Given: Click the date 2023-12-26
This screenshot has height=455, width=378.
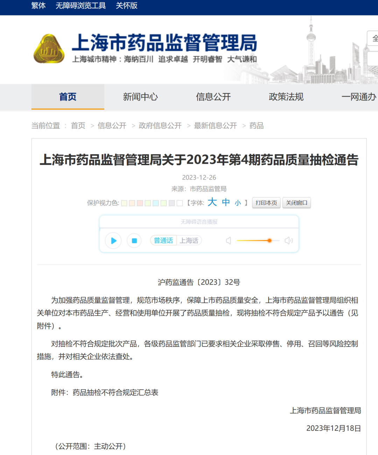Looking at the screenshot, I should tap(199, 177).
